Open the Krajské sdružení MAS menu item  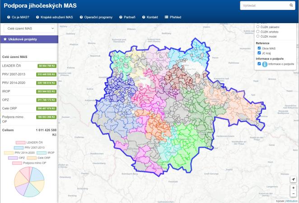[55, 17]
